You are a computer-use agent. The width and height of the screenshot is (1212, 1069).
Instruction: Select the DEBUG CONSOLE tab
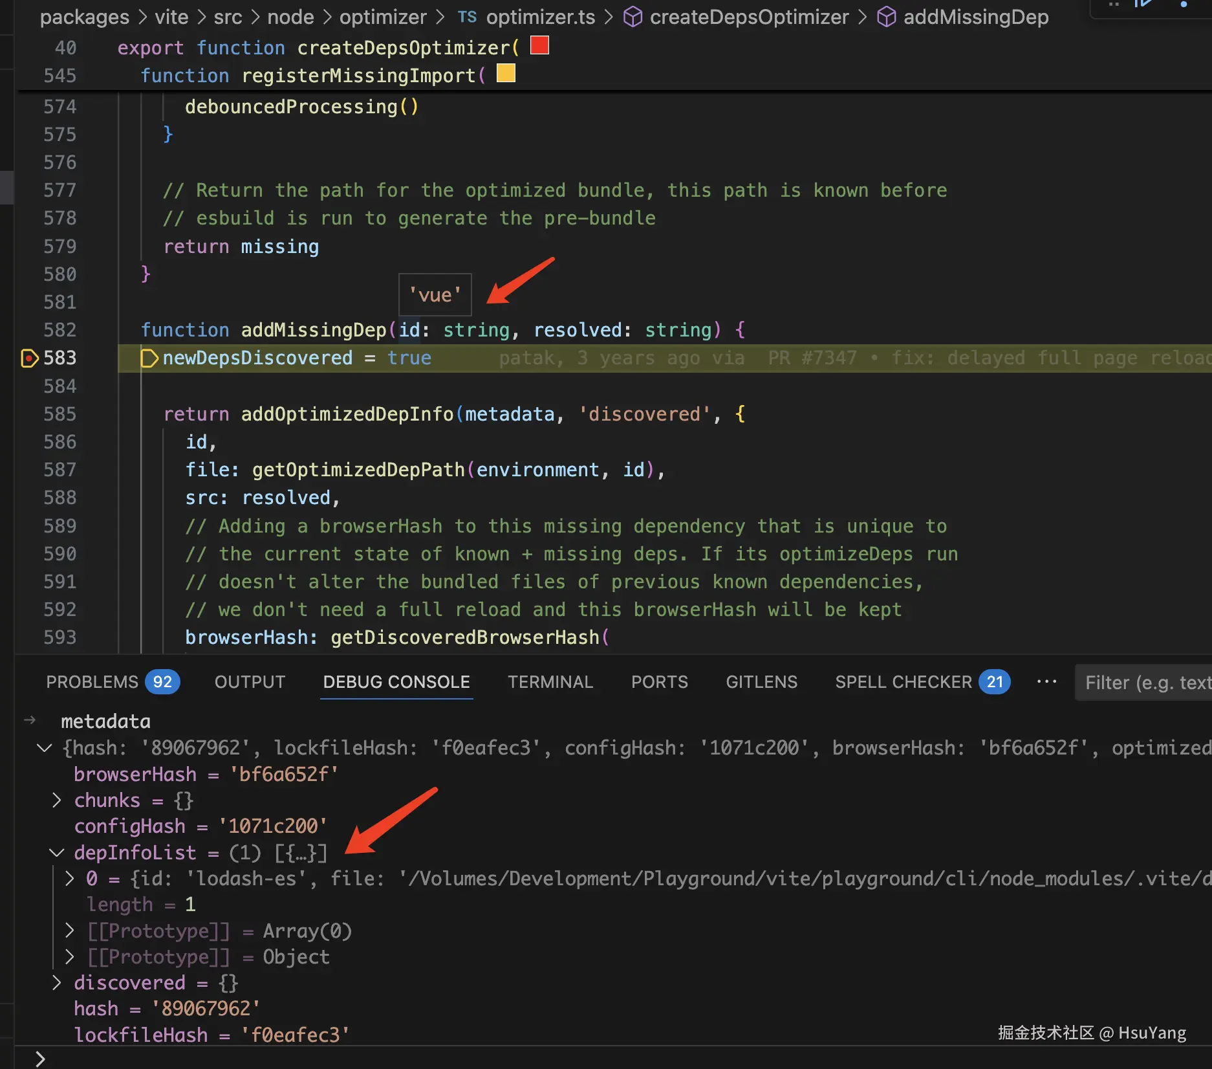point(396,682)
